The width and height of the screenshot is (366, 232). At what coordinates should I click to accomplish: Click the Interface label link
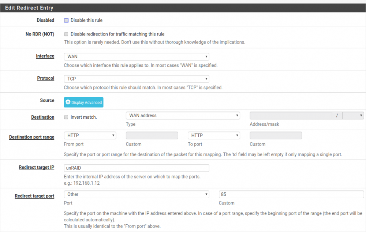45,56
